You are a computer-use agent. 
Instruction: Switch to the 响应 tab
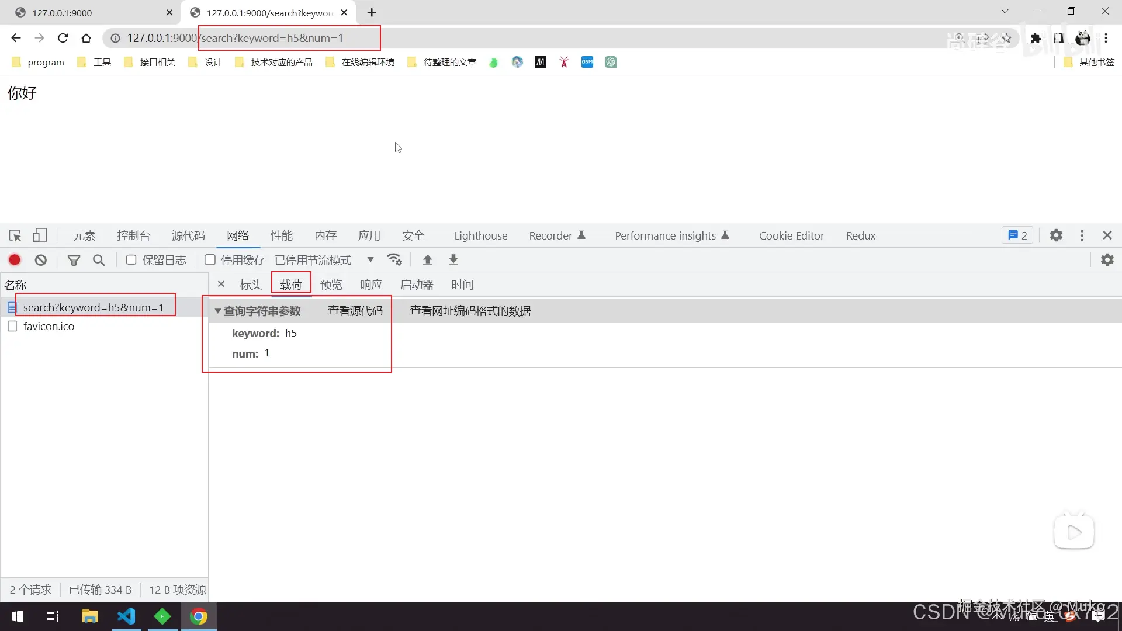pos(371,285)
